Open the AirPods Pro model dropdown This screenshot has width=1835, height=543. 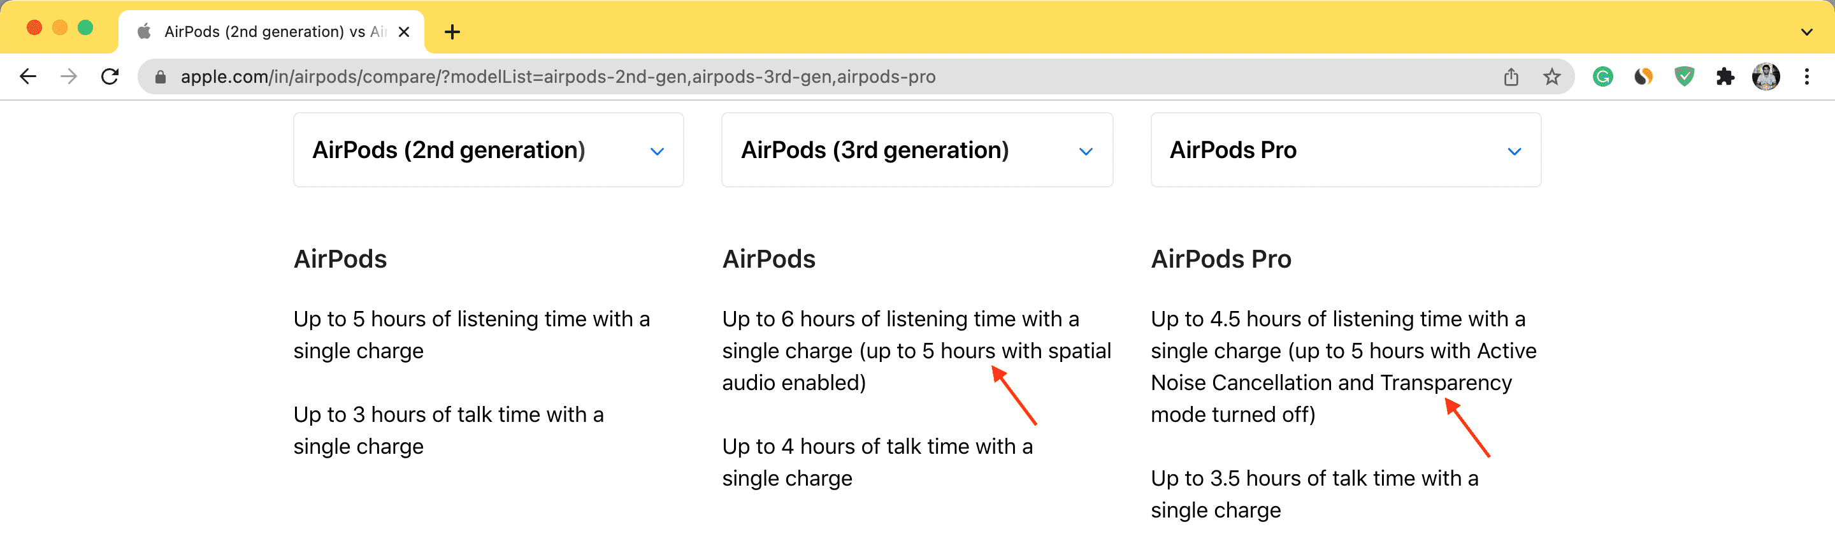[1346, 150]
